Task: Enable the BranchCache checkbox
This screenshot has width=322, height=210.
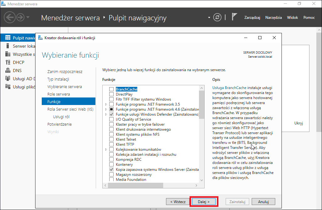Action: (x=111, y=89)
